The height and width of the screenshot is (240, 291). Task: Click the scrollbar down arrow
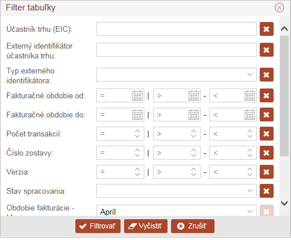285,203
